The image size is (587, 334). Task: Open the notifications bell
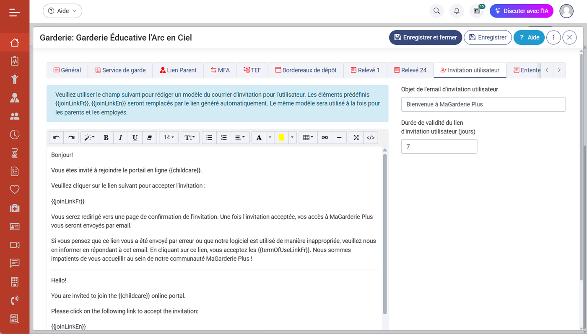coord(457,11)
